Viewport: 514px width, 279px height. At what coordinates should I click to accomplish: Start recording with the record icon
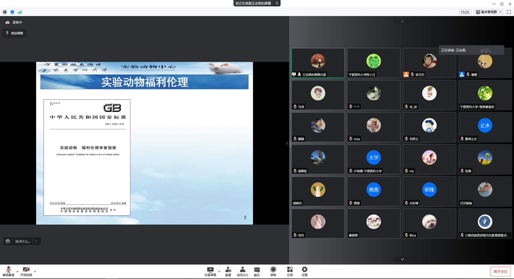[x=273, y=270]
